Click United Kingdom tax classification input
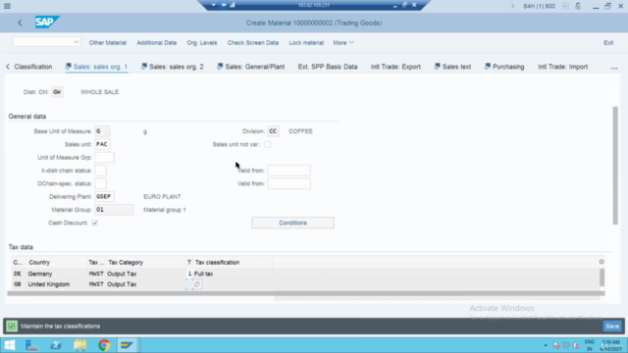The height and width of the screenshot is (353, 628). (189, 284)
